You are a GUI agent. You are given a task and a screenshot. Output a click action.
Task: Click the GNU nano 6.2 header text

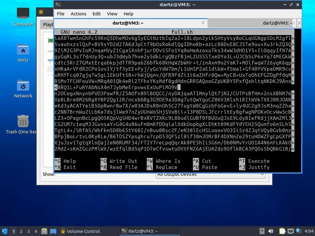pos(79,32)
